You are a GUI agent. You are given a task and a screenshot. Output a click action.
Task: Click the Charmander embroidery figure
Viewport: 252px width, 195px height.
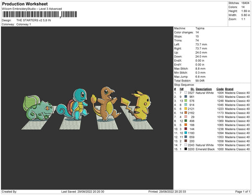pos(105,104)
